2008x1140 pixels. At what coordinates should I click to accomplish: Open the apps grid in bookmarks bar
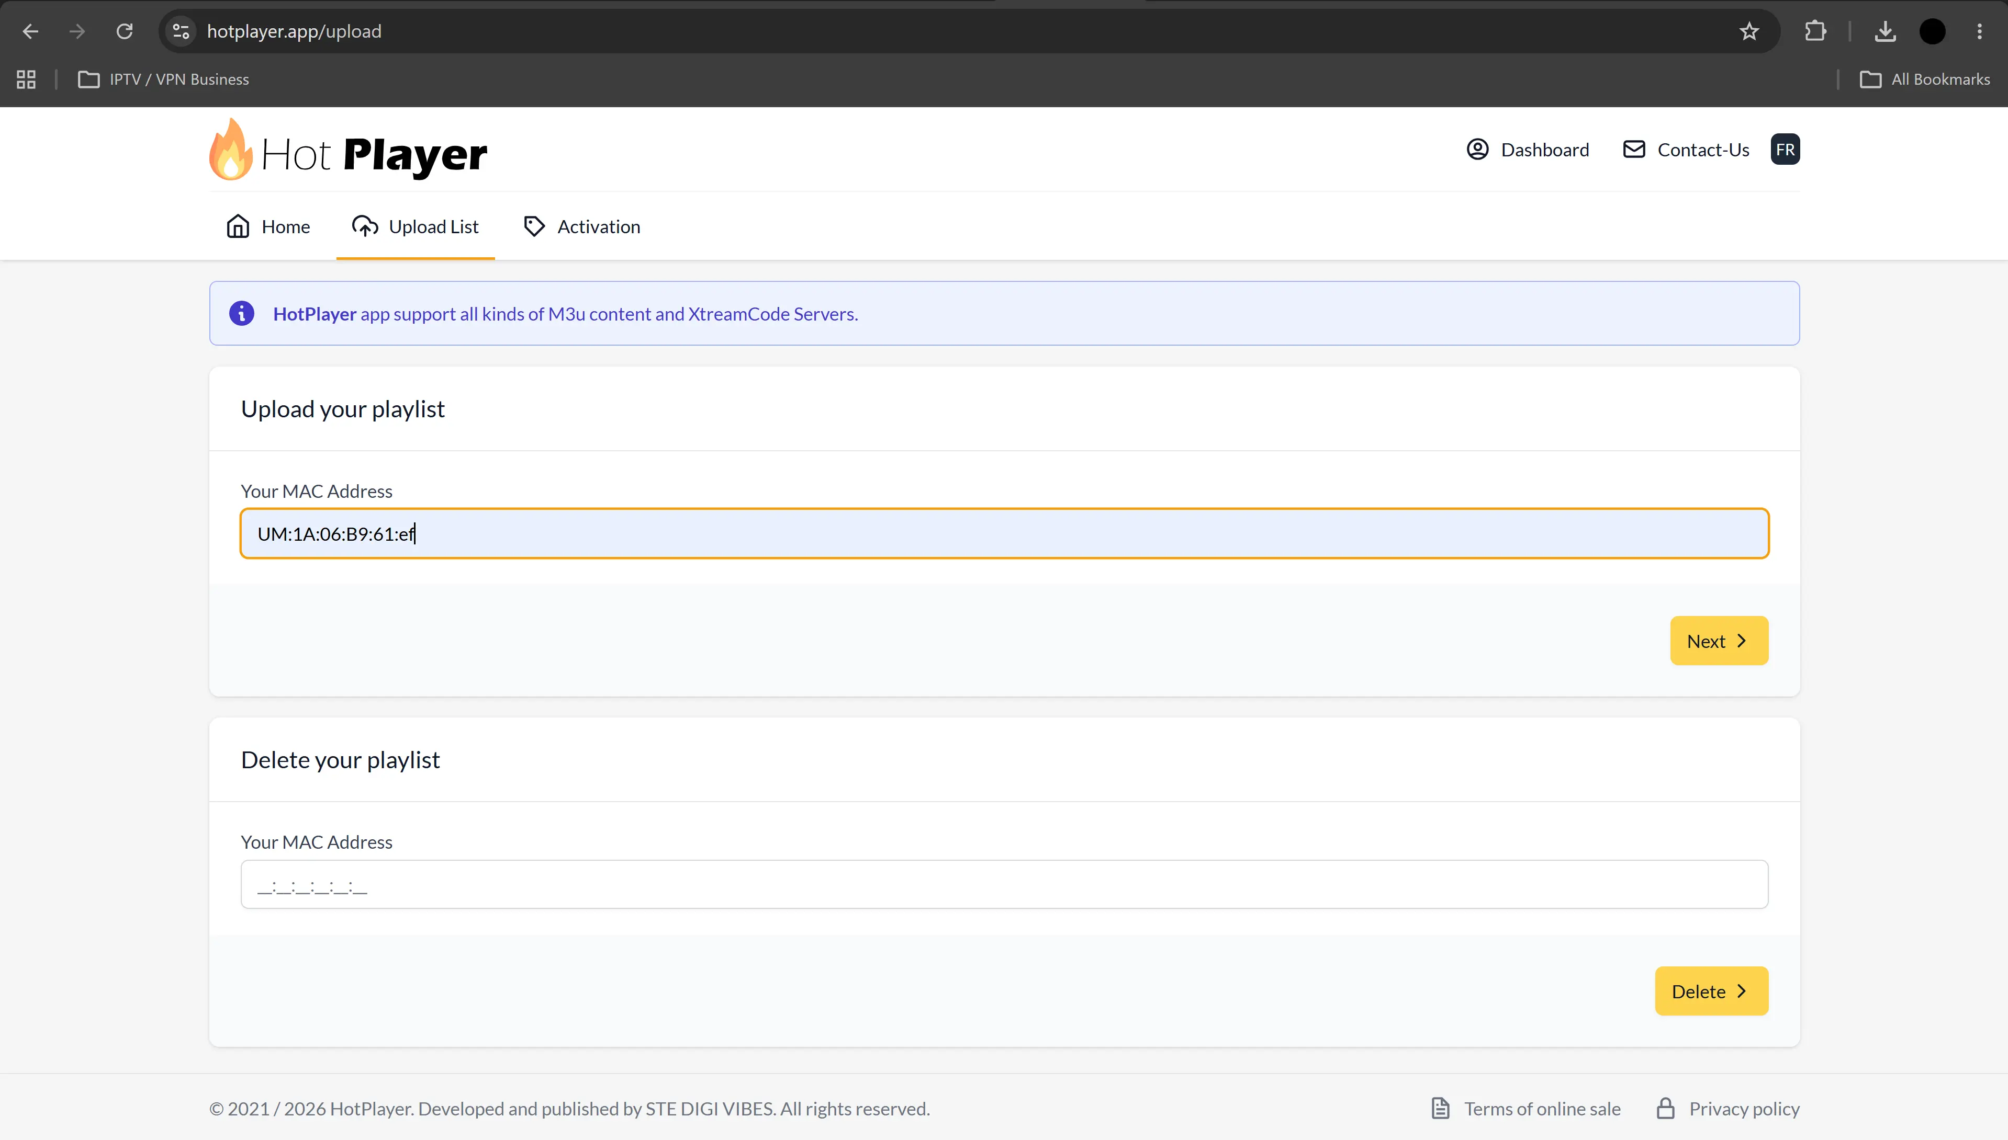26,79
